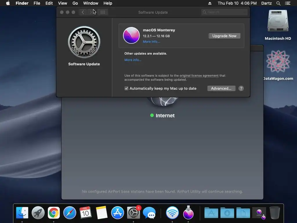297x223 pixels.
Task: Show all preferences grid icon
Action: 103,12
